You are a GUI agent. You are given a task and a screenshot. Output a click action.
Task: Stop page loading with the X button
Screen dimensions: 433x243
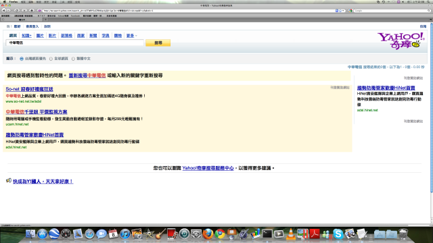[24, 11]
